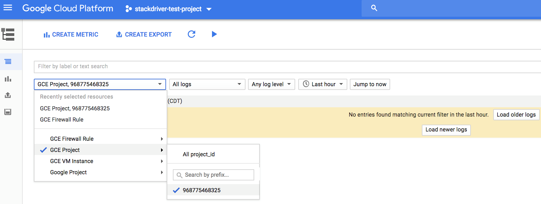Focus the Filter by label or text search field

point(287,67)
